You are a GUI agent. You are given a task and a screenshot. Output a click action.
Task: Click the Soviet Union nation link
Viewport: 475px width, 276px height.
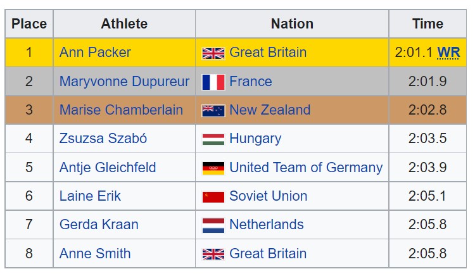(269, 196)
